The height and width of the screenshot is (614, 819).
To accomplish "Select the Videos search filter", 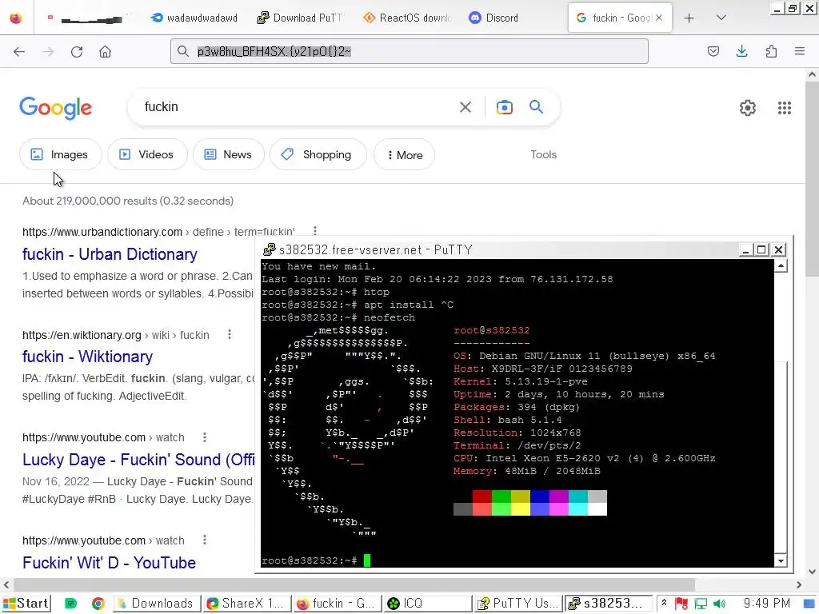I will (147, 154).
